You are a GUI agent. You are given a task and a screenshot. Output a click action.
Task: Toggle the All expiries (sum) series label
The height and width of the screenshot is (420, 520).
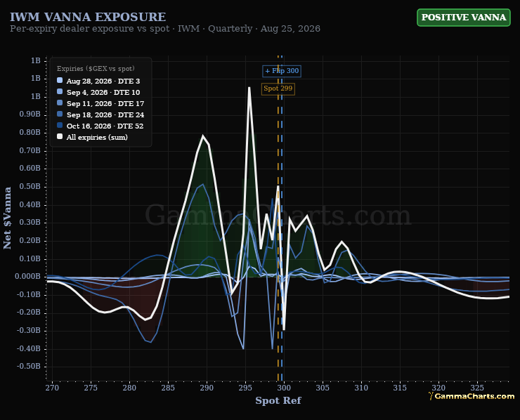[97, 137]
